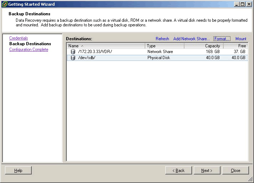Go to Configuration Complete step

pyautogui.click(x=28, y=49)
